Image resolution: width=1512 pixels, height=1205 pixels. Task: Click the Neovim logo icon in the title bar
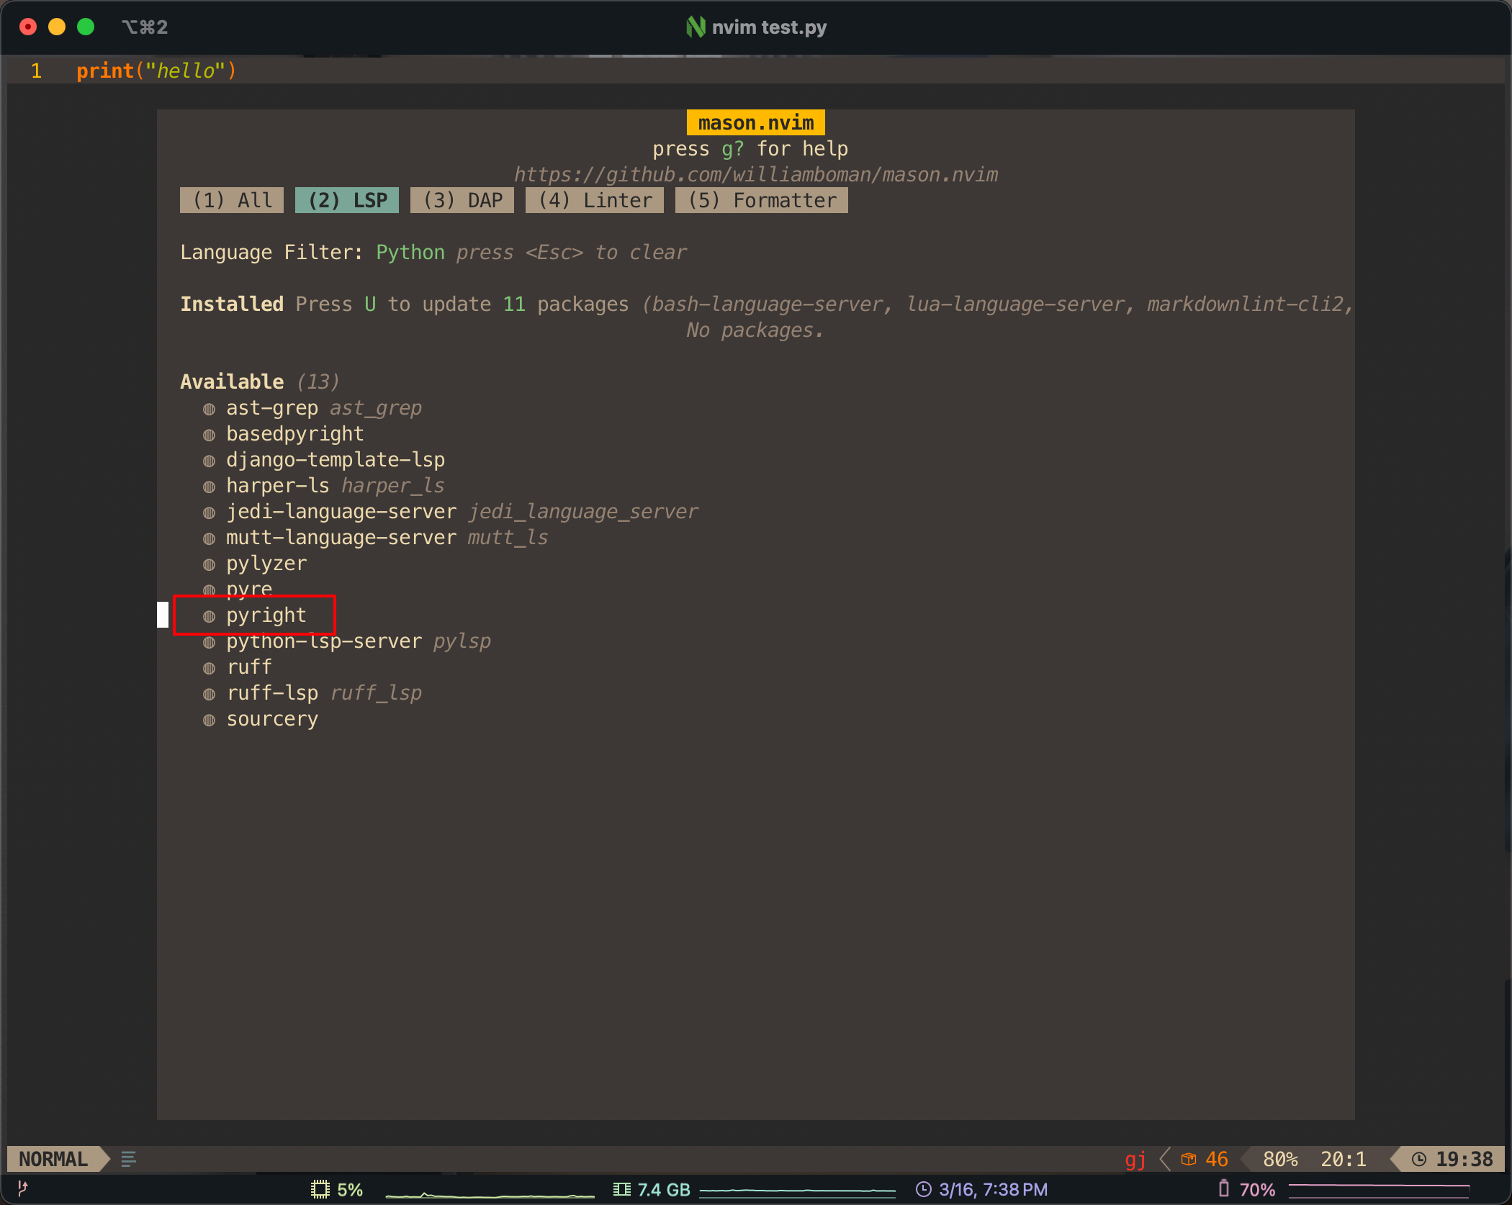(x=695, y=27)
